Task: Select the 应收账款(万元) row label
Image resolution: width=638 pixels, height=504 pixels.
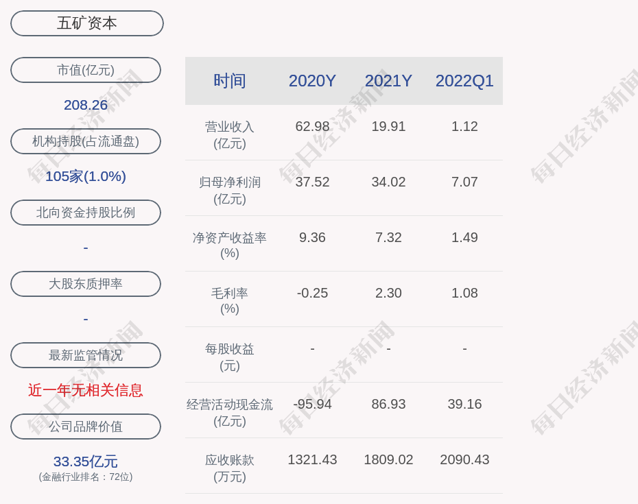Action: (230, 468)
